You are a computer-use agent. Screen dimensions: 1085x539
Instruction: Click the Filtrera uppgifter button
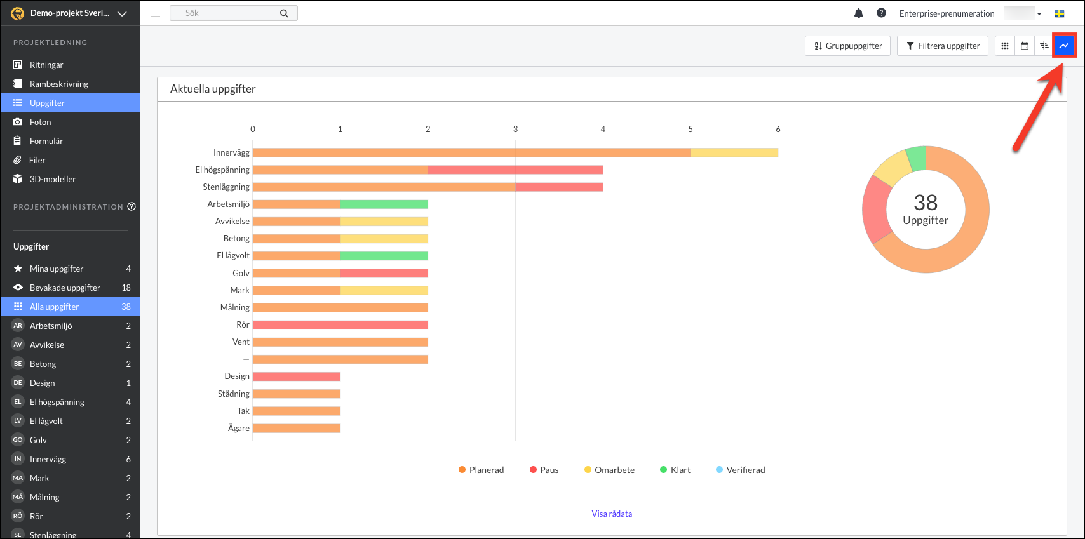point(942,46)
